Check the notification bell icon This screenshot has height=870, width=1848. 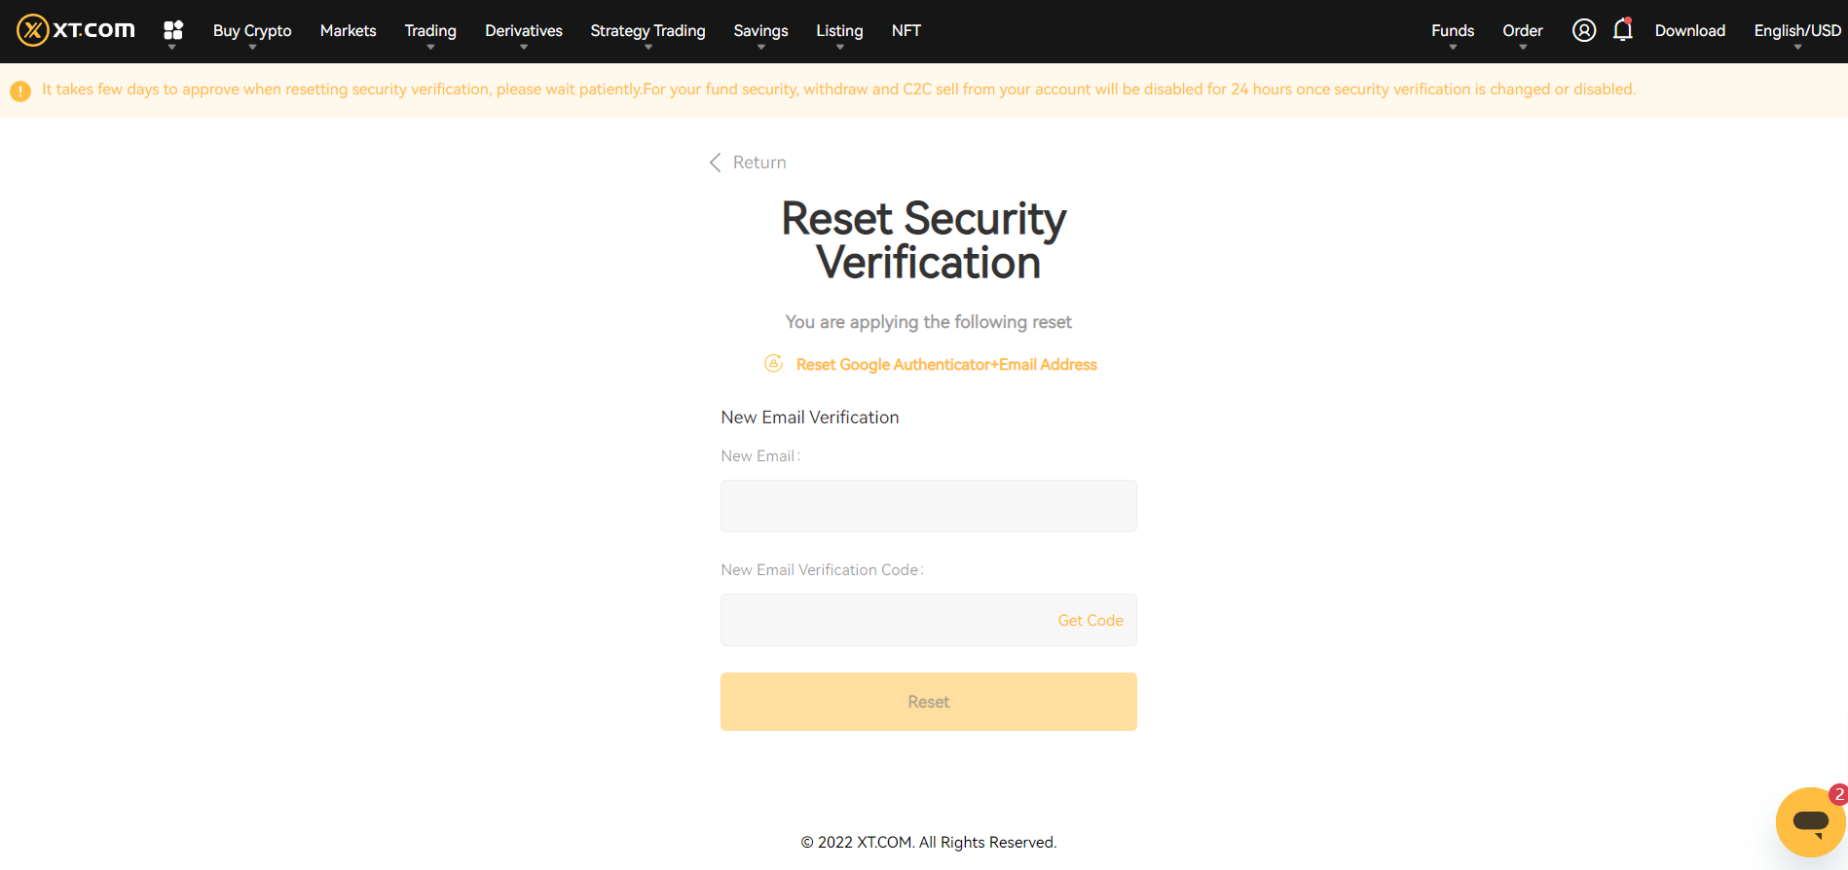tap(1622, 30)
